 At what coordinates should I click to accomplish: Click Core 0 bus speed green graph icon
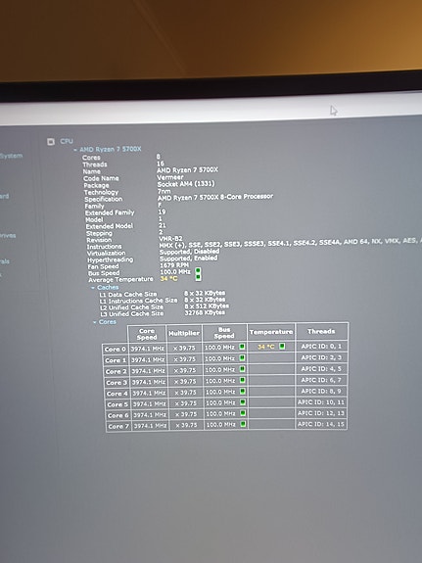pos(242,347)
